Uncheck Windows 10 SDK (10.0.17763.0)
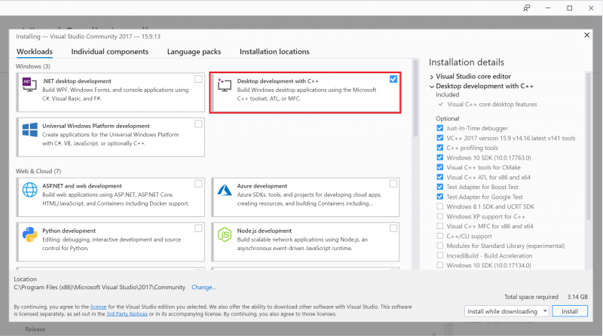The height and width of the screenshot is (336, 603). (x=440, y=157)
